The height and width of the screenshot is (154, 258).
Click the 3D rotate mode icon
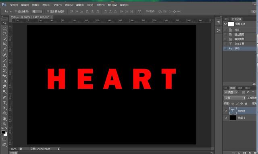[x=160, y=11]
